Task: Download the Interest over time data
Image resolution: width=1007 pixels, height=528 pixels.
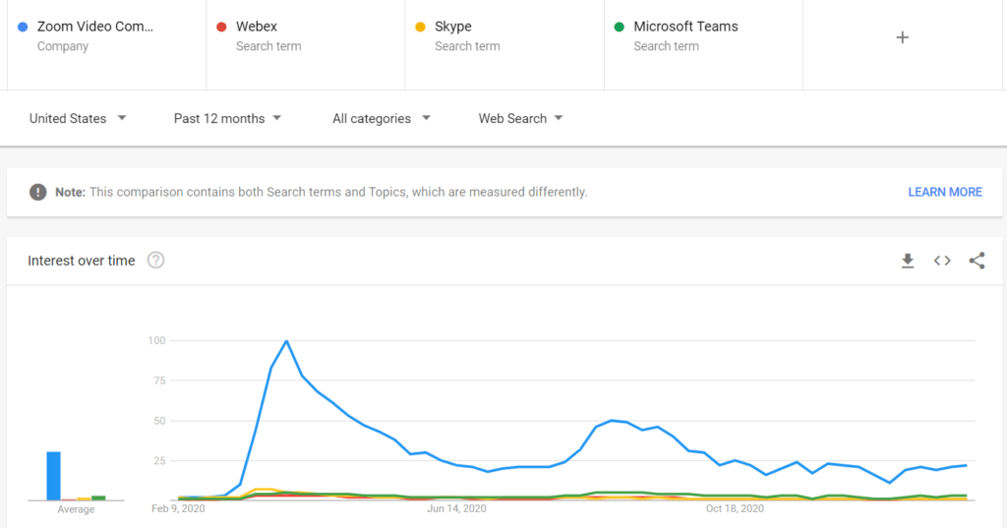Action: (x=908, y=261)
